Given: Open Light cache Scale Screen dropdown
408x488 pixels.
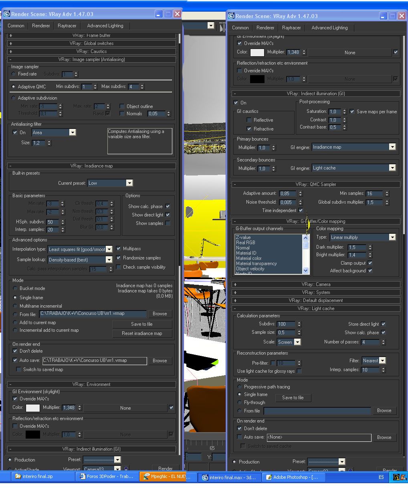Looking at the screenshot, I should tap(297, 342).
